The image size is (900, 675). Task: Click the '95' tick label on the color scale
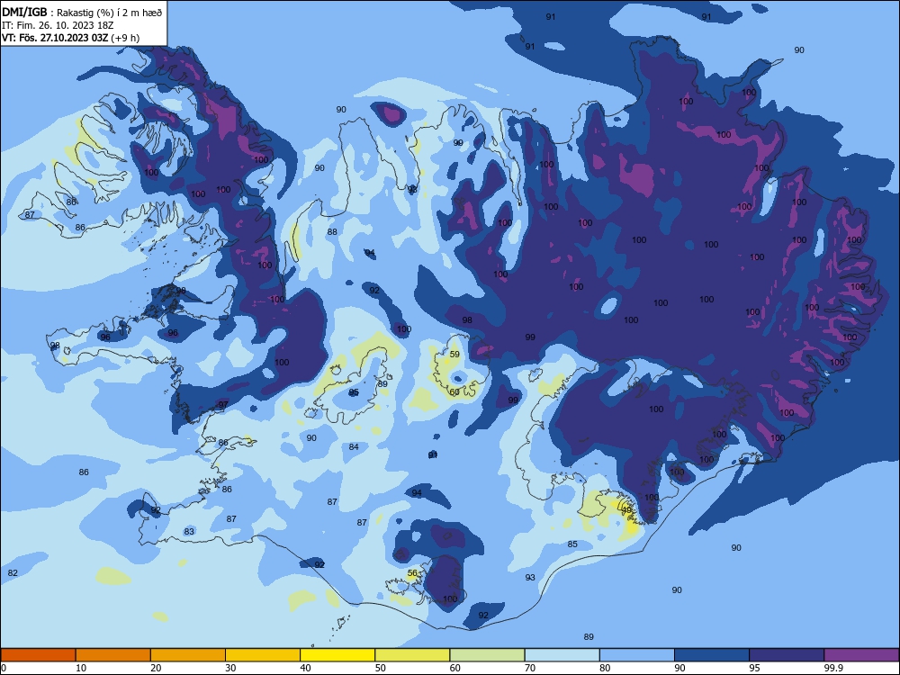pos(755,668)
